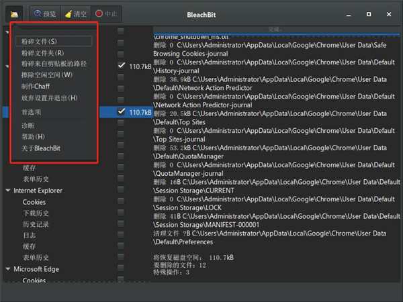Viewport: 403px width, 302px height.
Task: Toggle checkbox for Internet Explorer 日志
Action: (121, 234)
